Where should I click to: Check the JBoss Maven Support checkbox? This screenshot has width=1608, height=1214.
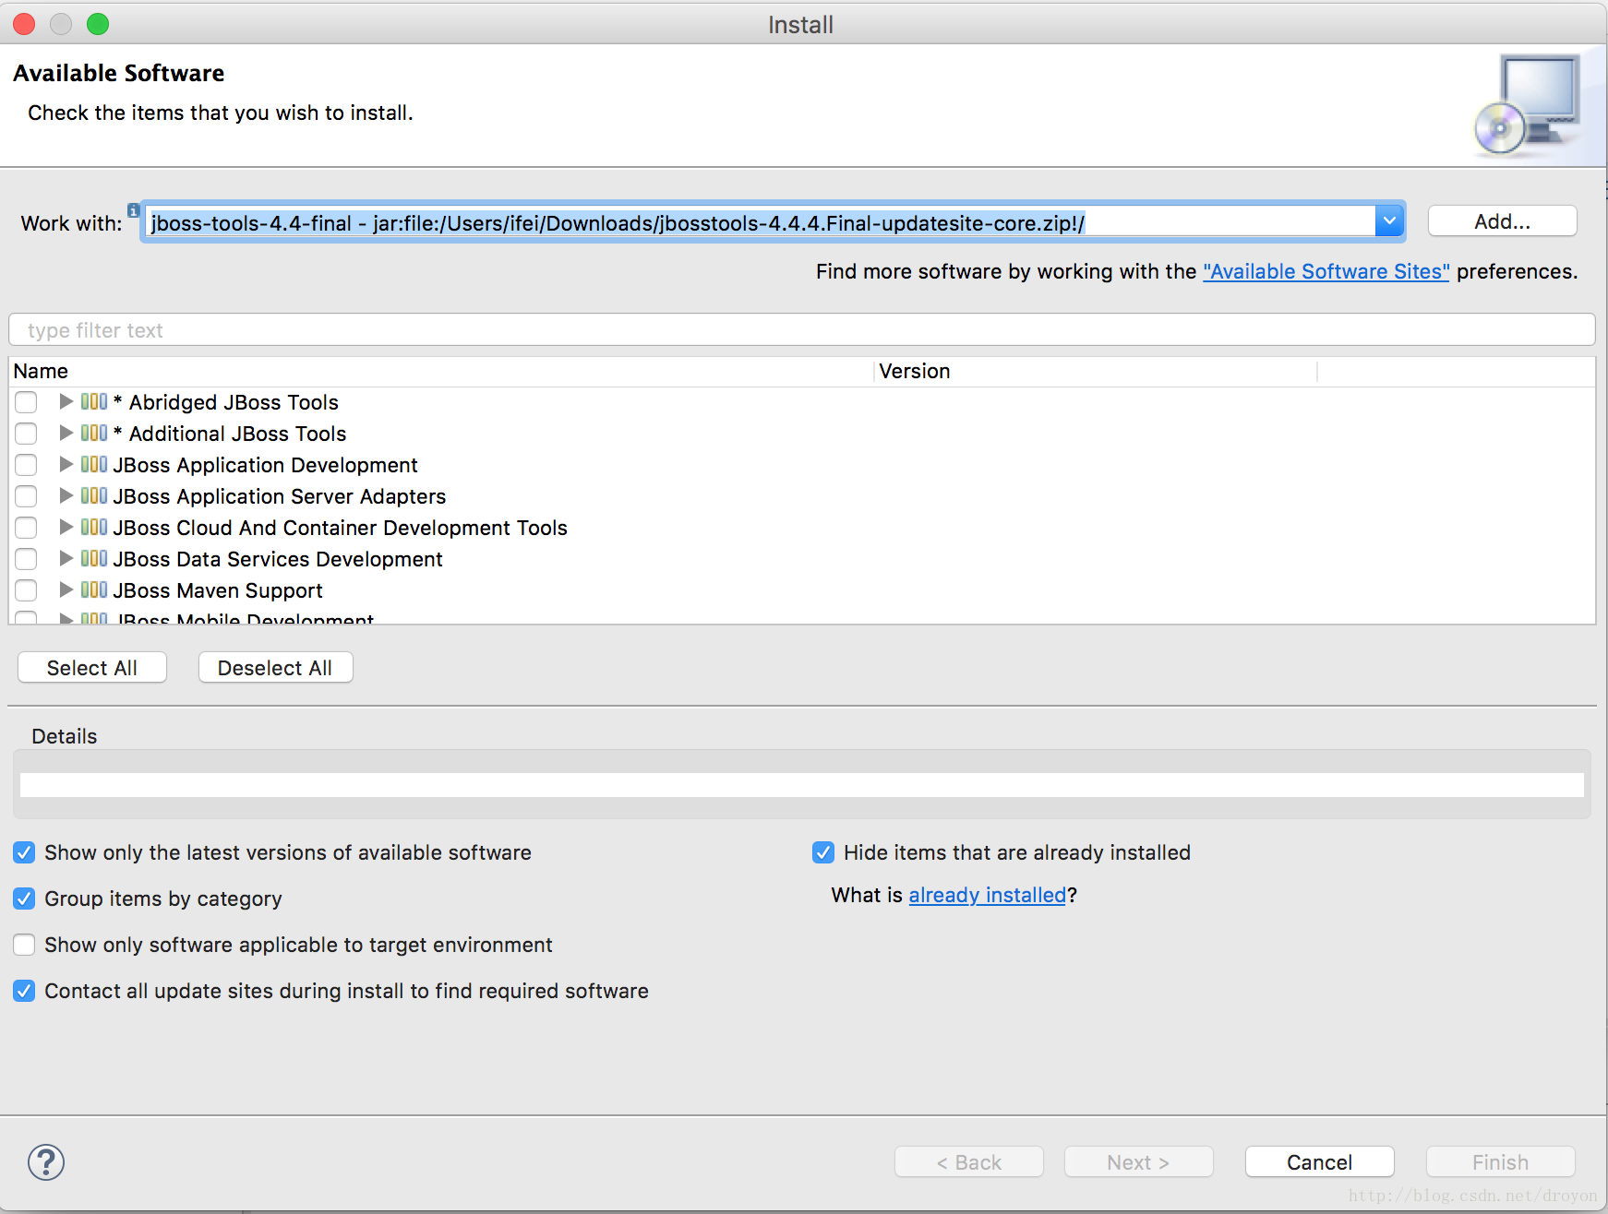click(x=26, y=590)
